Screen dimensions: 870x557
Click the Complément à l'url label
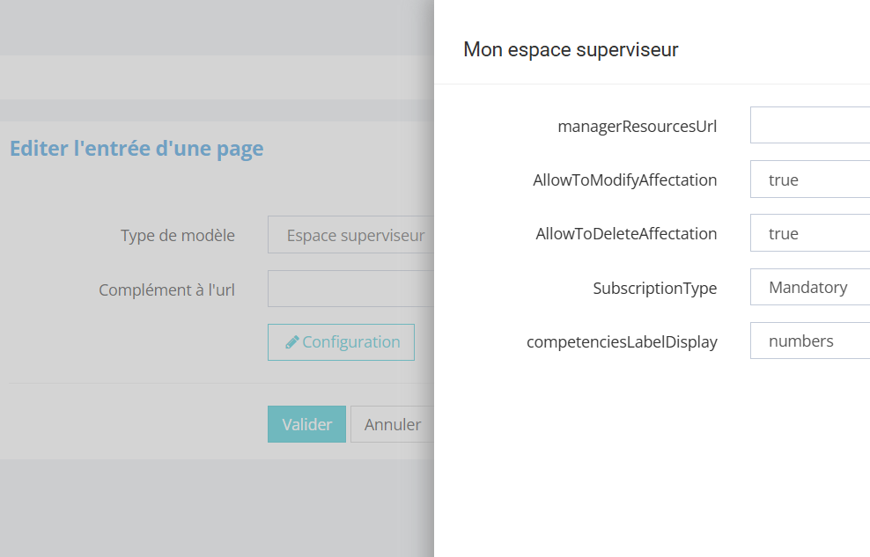[166, 289]
